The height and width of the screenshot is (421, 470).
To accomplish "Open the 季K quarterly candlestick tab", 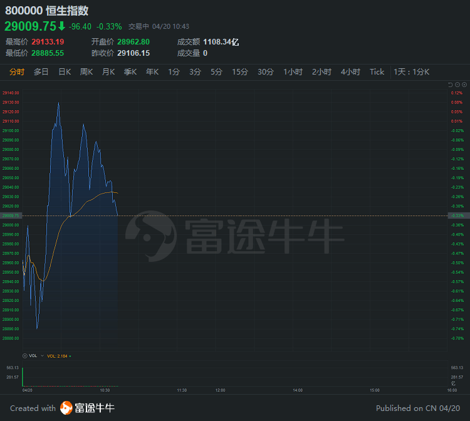I will click(x=130, y=72).
